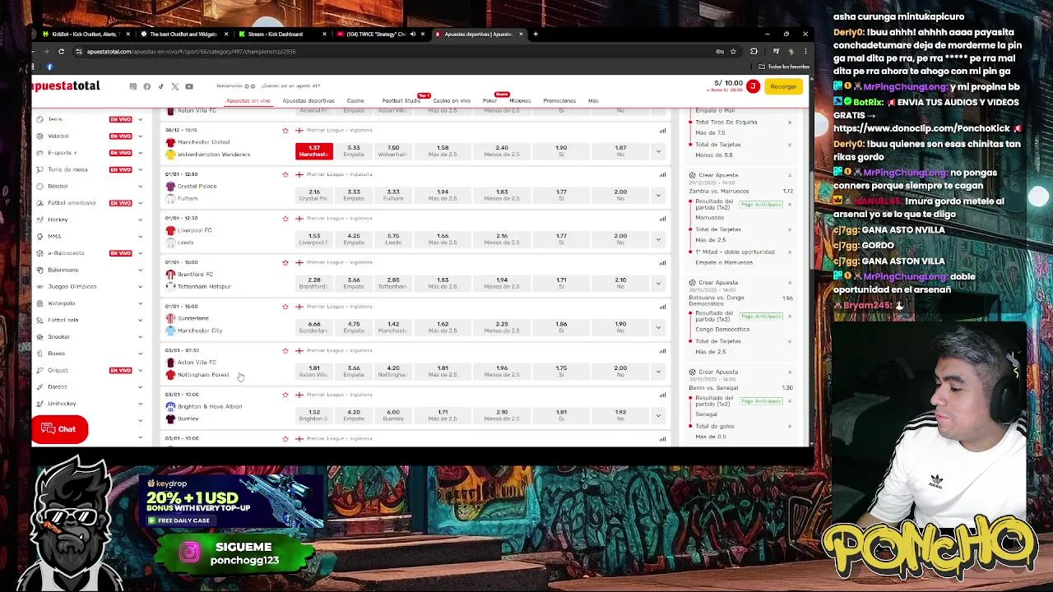Image resolution: width=1053 pixels, height=592 pixels.
Task: Favorite star for Aston Villa vs Nottingham Forest
Action: coord(285,350)
